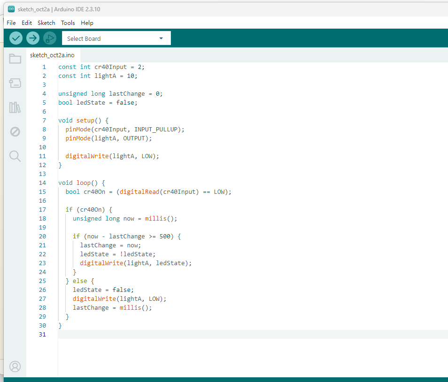Place cursor on empty line 31
448x382 pixels.
pyautogui.click(x=253, y=335)
